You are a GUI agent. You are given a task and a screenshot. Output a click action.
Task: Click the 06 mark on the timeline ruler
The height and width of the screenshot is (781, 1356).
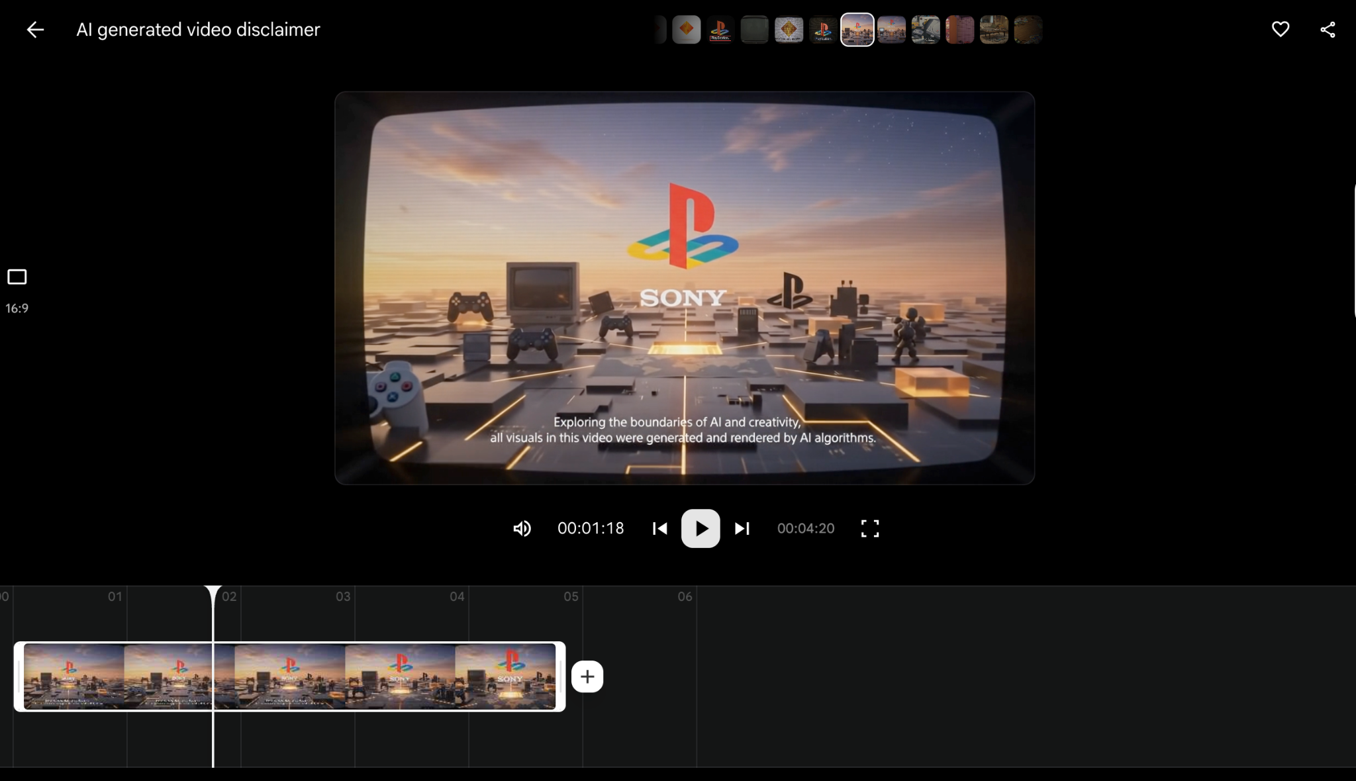pyautogui.click(x=685, y=596)
